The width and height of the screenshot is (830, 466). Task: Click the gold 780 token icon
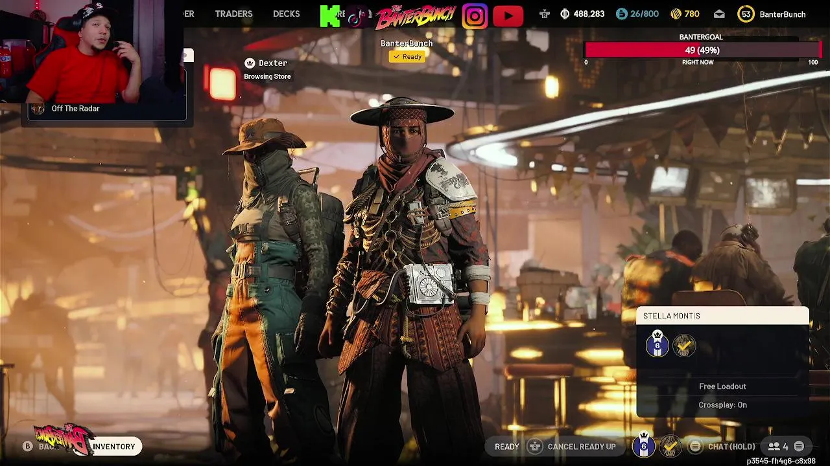click(676, 14)
